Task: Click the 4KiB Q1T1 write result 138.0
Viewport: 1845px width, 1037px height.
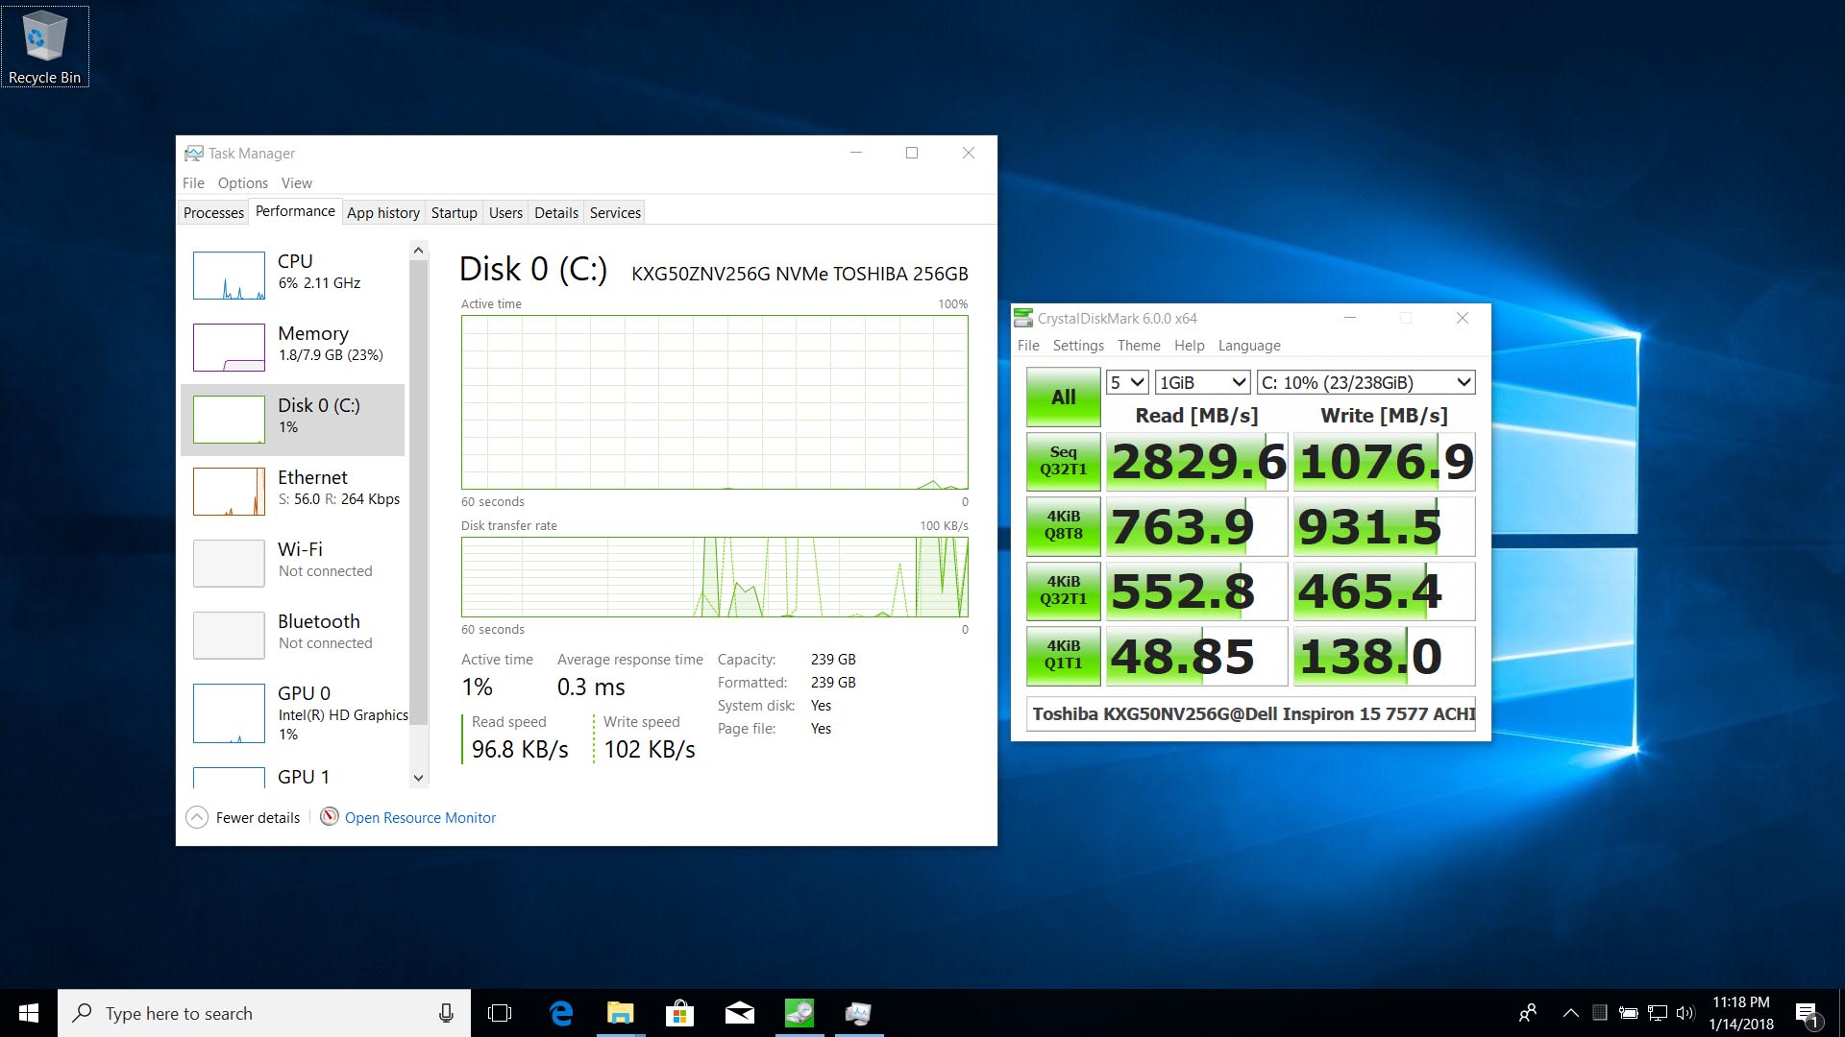Action: pyautogui.click(x=1385, y=656)
